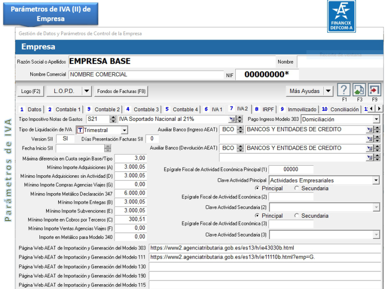Click Epígrafe Fiscal Actividad Económica Principal (1) field
The image size is (385, 289).
291,170
